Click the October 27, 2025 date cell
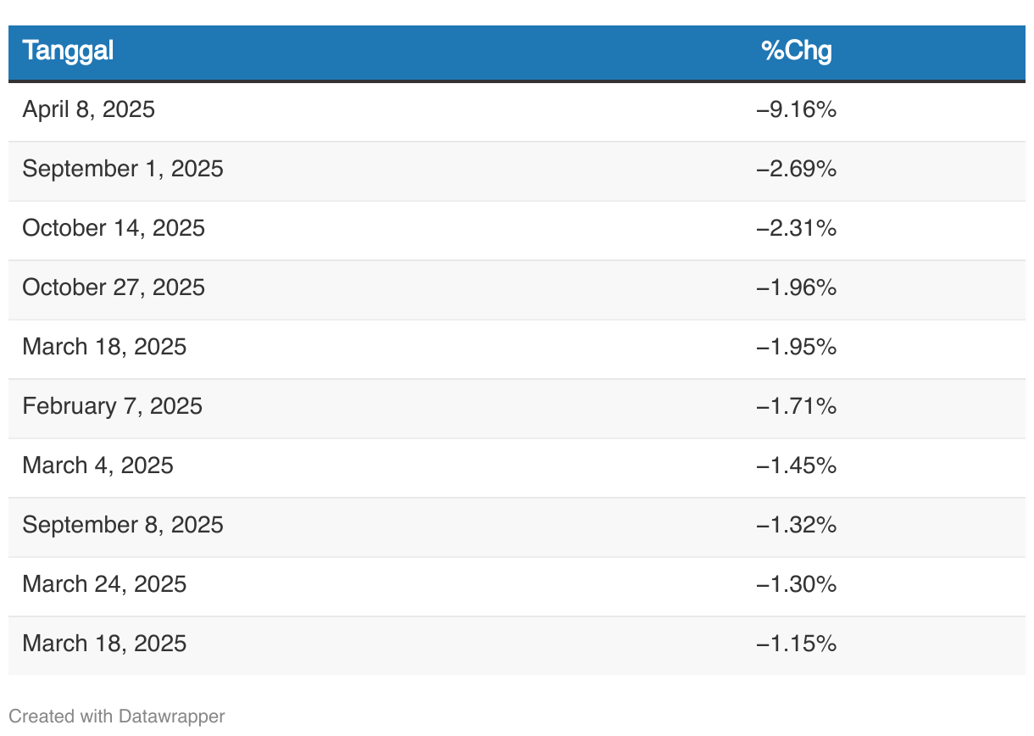The width and height of the screenshot is (1034, 736). [114, 287]
